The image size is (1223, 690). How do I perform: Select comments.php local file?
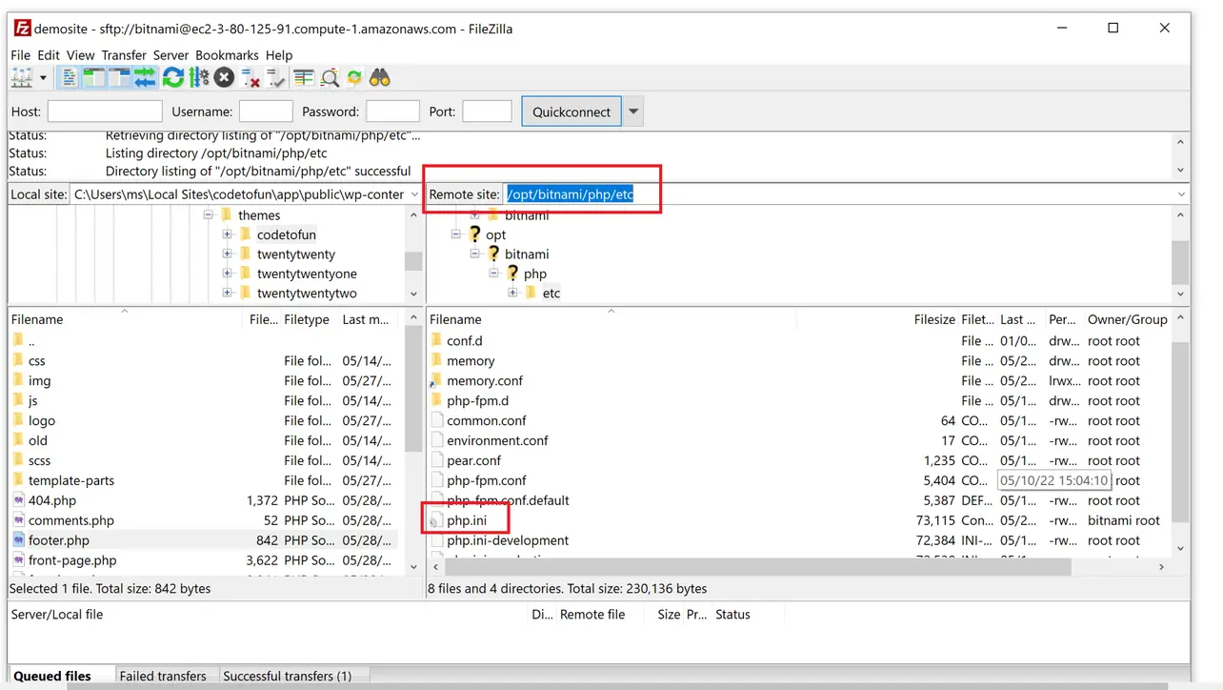70,520
